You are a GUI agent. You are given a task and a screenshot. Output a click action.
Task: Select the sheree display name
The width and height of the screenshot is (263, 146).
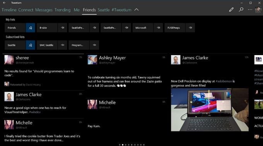(22, 58)
